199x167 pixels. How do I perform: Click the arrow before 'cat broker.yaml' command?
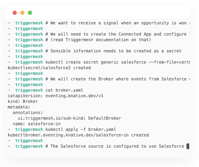click(9, 90)
